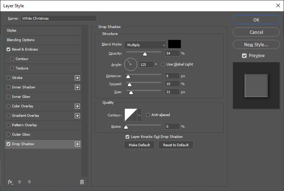Select the Styles section
Screen dimensions: 284x191
coord(43,30)
